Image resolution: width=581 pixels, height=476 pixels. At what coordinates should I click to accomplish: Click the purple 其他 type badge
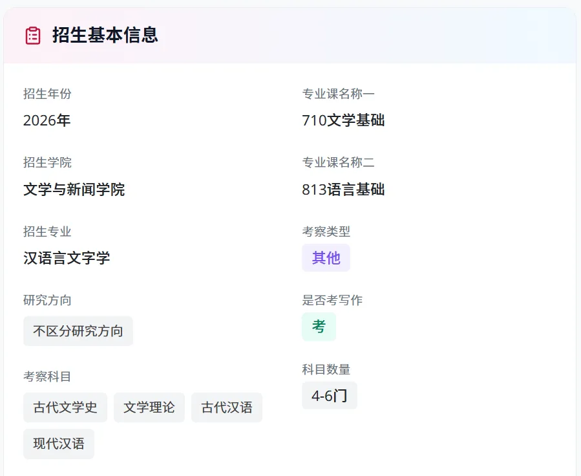pos(326,257)
